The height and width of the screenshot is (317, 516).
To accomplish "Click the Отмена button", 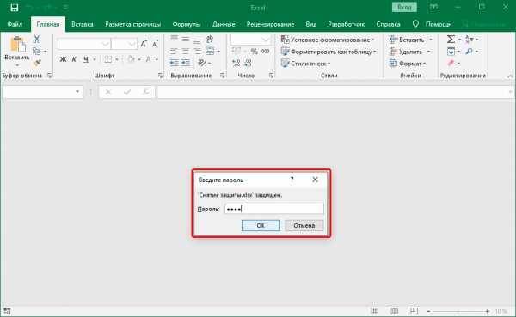I will coord(304,226).
